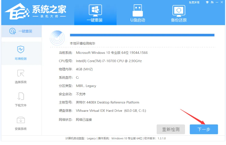Image resolution: width=226 pixels, height=145 pixels.
Task: Switch to the U盘启动 tab
Action: pos(138,13)
